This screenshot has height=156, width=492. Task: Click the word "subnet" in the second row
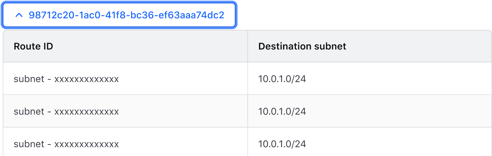pyautogui.click(x=29, y=112)
